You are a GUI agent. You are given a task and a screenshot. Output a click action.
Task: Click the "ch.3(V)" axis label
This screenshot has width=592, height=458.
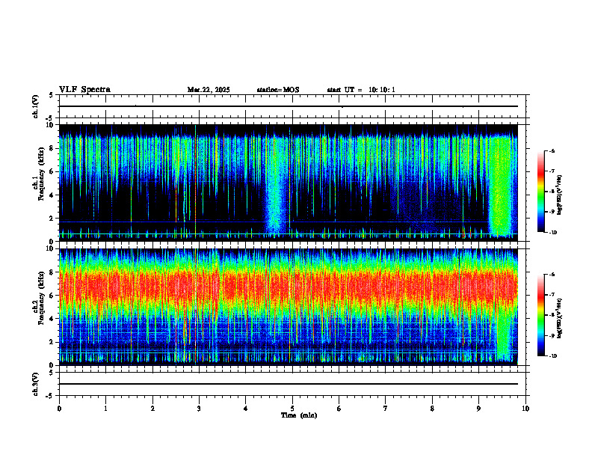tap(36, 384)
